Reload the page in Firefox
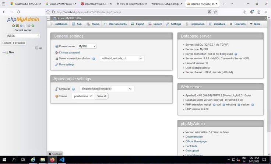 (x=18, y=12)
